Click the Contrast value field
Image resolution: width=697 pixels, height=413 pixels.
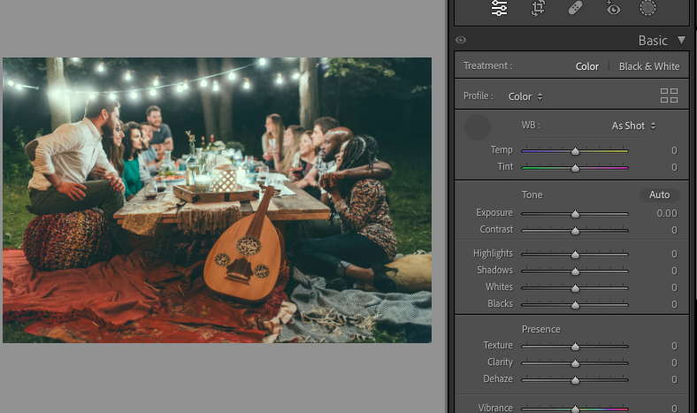[673, 230]
